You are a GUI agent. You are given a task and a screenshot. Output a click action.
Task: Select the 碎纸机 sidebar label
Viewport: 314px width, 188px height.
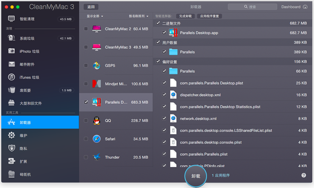pyautogui.click(x=25, y=174)
